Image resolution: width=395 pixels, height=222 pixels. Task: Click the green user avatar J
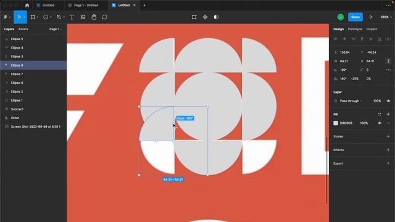tap(341, 17)
